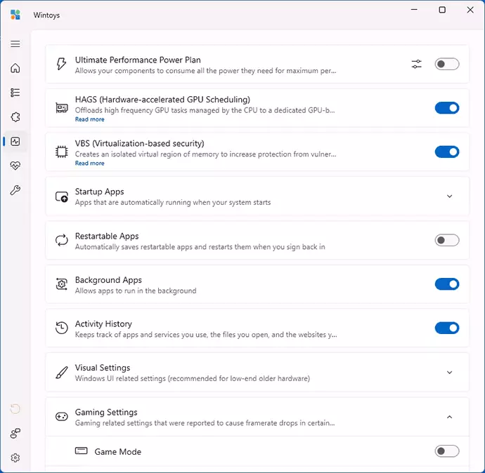Collapse the Gaming Settings section
The height and width of the screenshot is (473, 485).
pos(450,417)
